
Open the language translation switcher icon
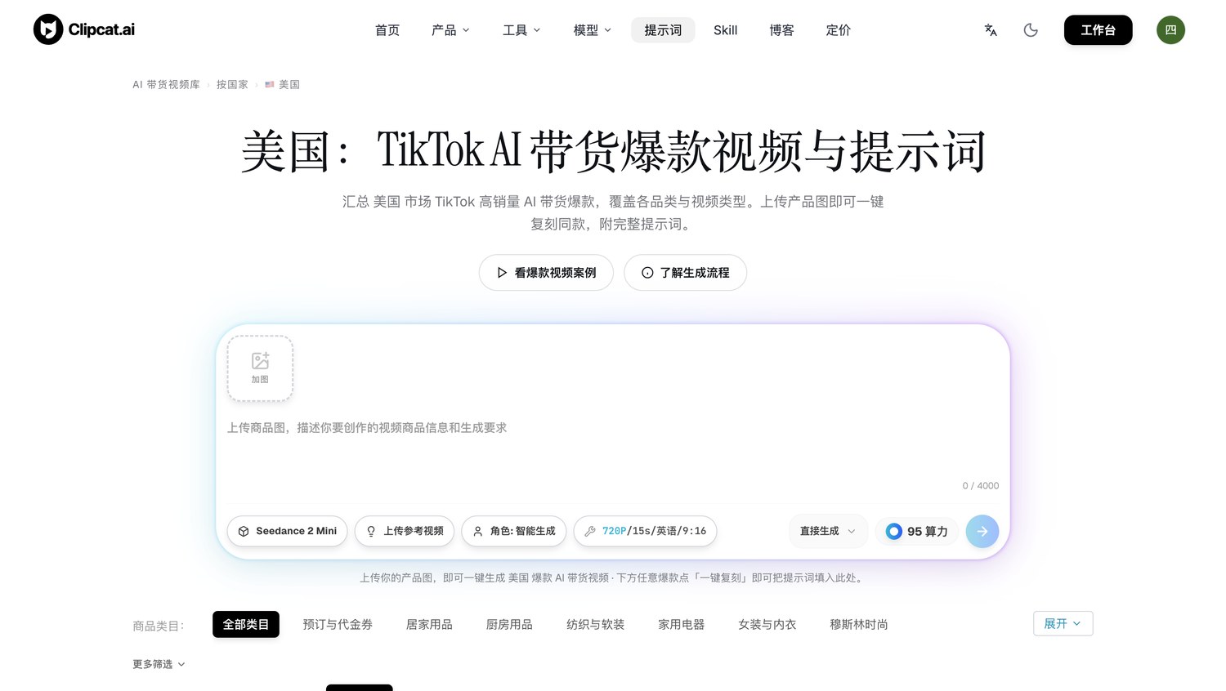[991, 30]
